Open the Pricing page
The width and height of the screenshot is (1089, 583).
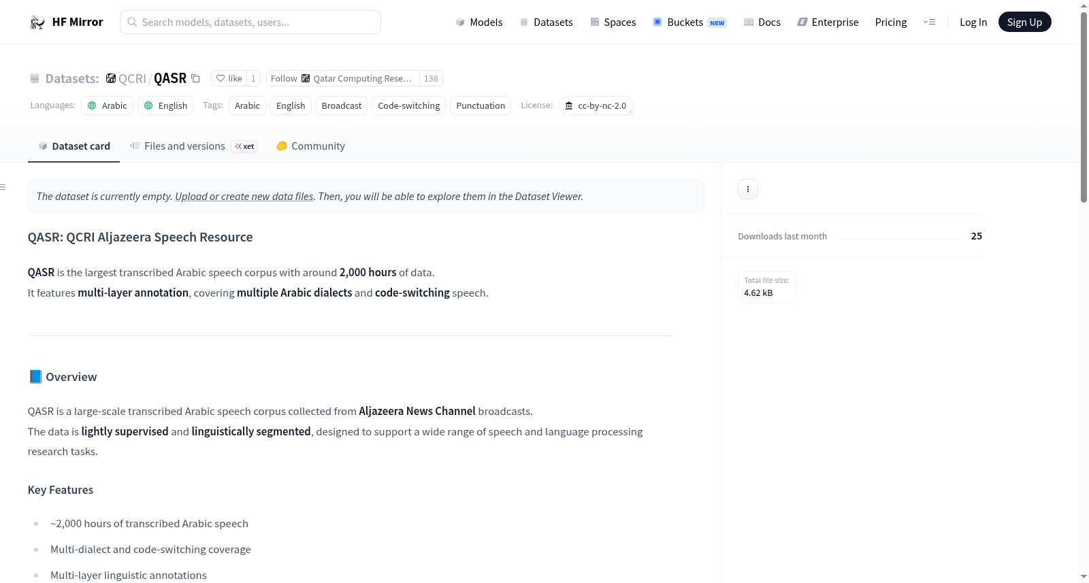tap(891, 22)
